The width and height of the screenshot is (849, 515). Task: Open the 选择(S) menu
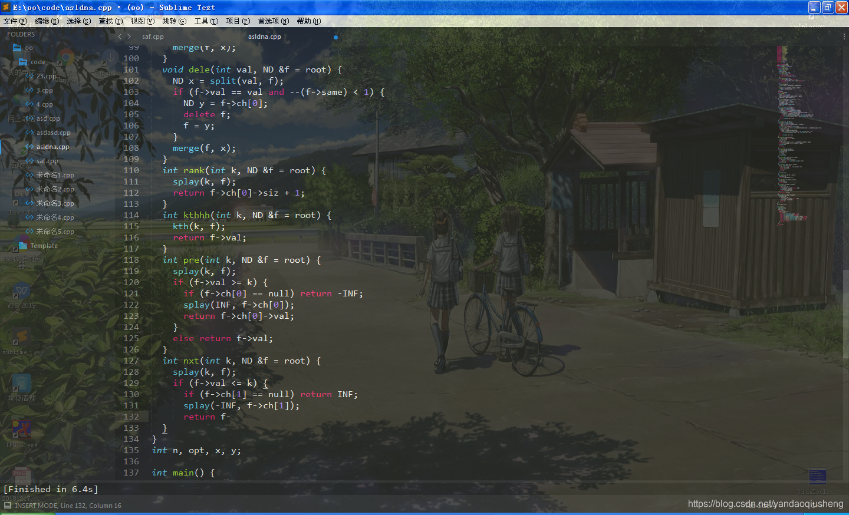click(79, 21)
